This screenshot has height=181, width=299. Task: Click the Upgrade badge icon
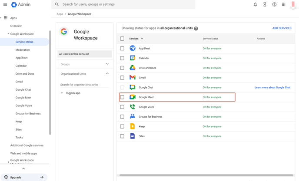[6, 178]
